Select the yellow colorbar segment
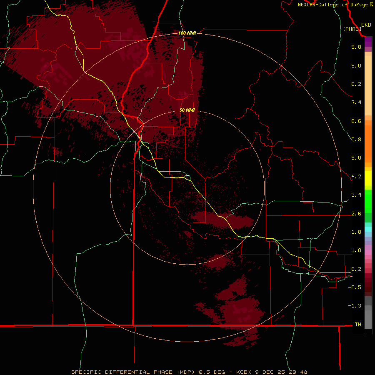Viewport: 375px width, 375px height. click(368, 178)
